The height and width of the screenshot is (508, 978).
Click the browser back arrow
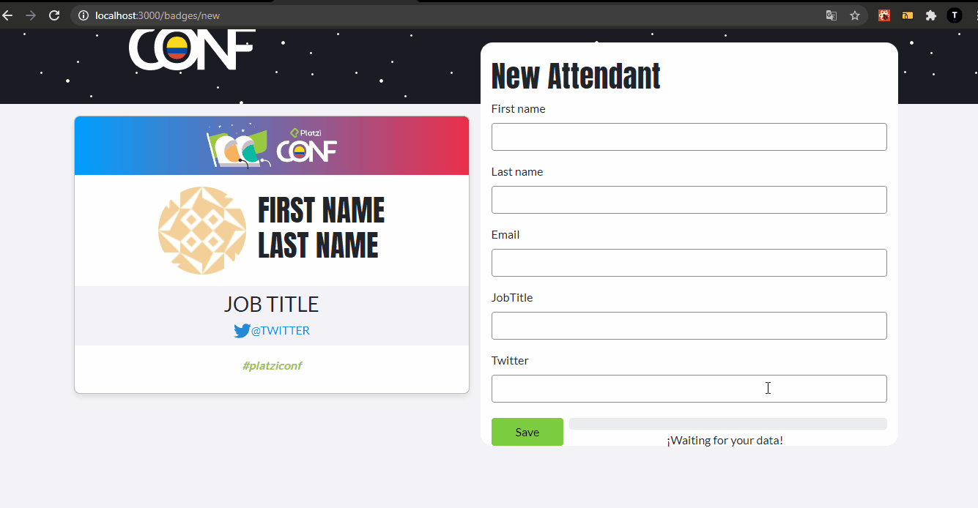point(8,15)
